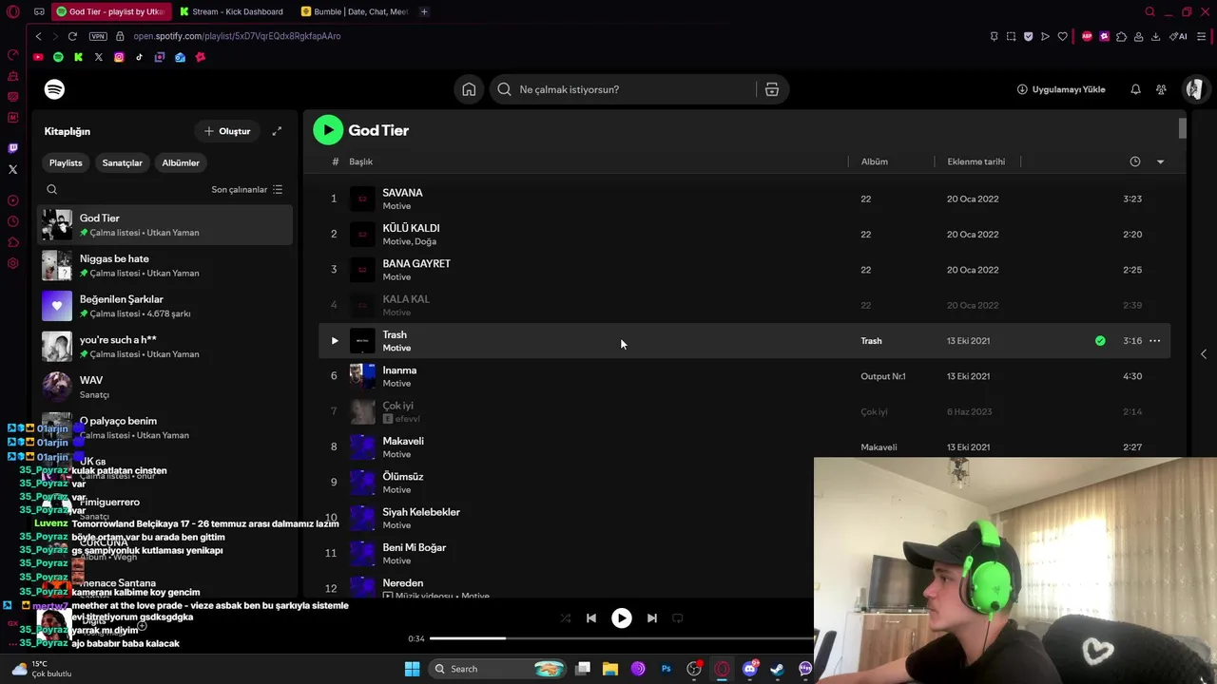Search within the library with the magnifier icon
The height and width of the screenshot is (684, 1217).
(x=52, y=189)
